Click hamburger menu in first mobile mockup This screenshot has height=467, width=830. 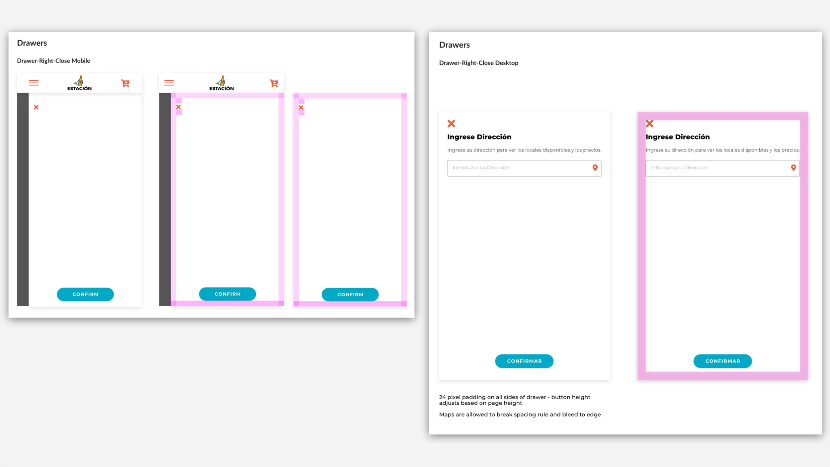pos(34,83)
